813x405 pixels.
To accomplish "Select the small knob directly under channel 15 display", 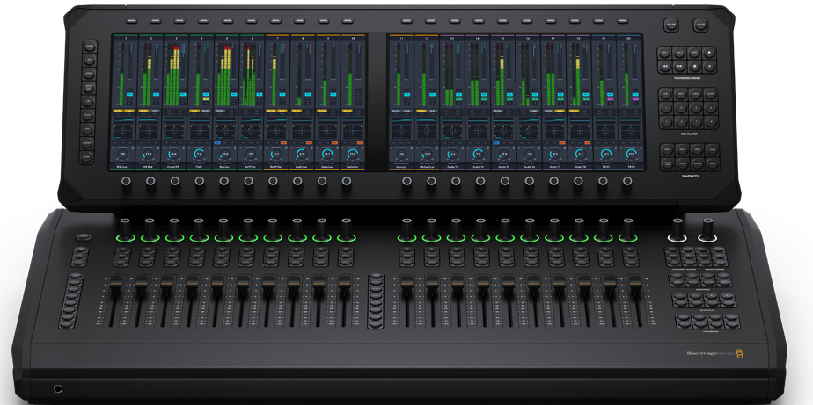I will point(504,181).
